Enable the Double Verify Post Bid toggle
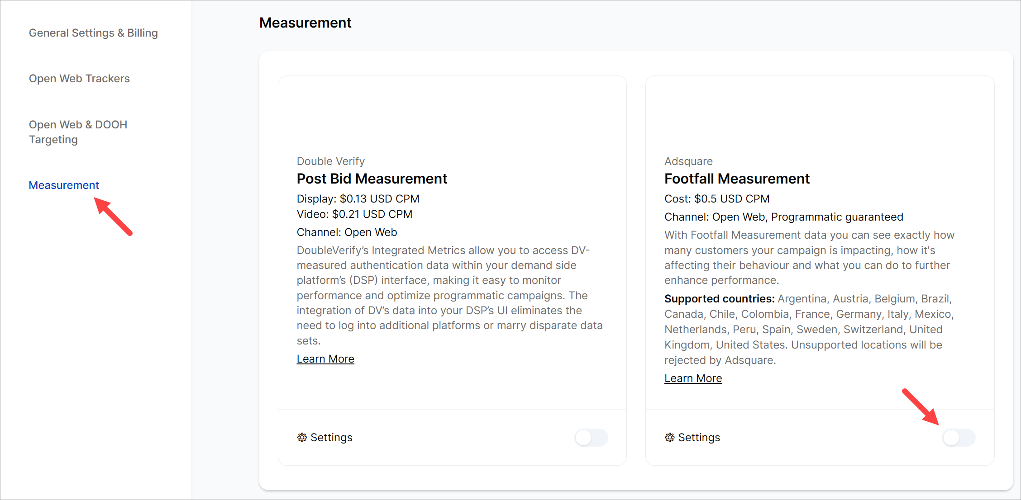 (x=591, y=437)
